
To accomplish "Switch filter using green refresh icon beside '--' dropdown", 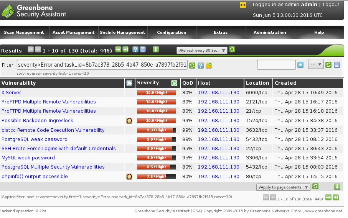I will [328, 65].
